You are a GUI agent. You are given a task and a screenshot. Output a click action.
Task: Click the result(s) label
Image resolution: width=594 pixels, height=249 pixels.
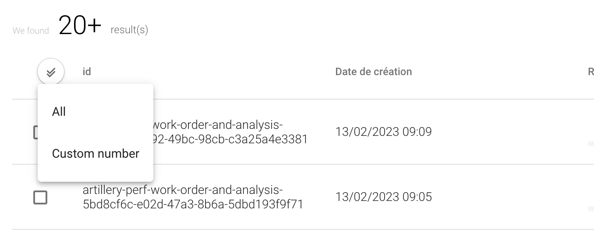[129, 30]
